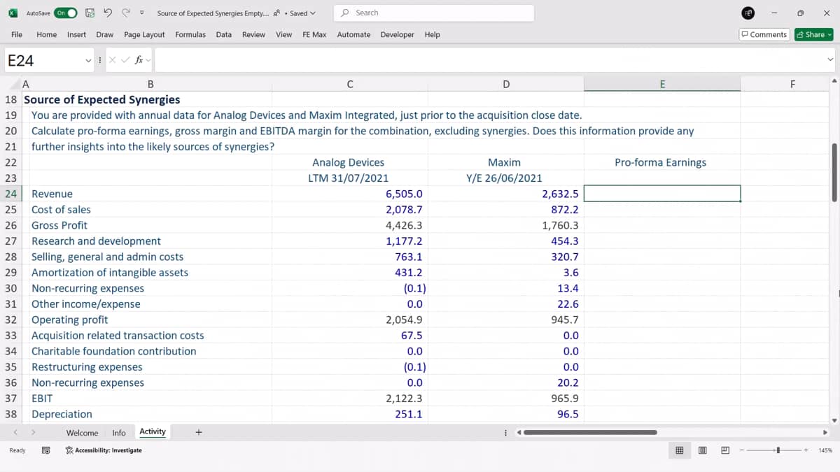840x472 pixels.
Task: Undo the last action
Action: tap(108, 13)
